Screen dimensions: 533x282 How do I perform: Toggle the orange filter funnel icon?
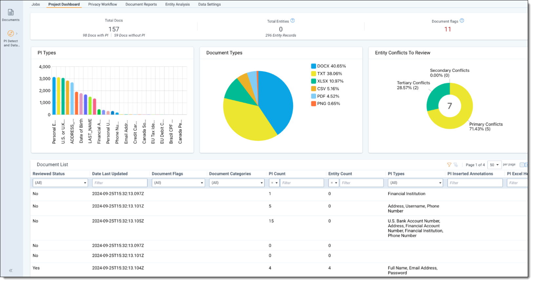pyautogui.click(x=449, y=165)
